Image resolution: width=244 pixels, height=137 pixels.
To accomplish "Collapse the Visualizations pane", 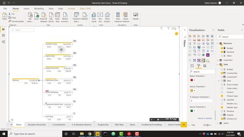I will (x=213, y=30).
